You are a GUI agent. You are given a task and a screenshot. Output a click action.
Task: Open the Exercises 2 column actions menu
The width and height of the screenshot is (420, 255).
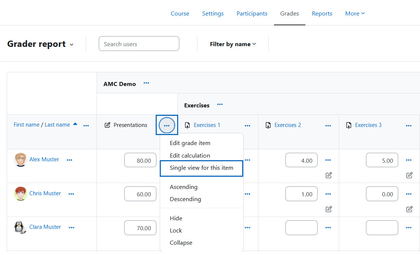pos(328,125)
